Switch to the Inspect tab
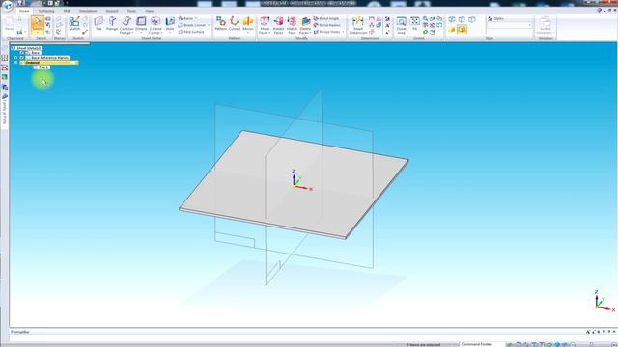 click(x=112, y=11)
